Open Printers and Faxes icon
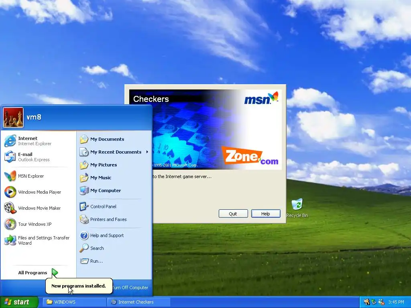The height and width of the screenshot is (308, 411). coord(84,219)
